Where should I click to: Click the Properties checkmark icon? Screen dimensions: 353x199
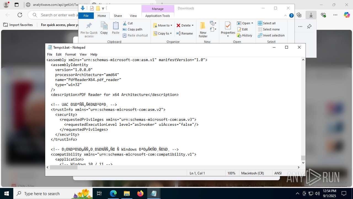point(228,26)
